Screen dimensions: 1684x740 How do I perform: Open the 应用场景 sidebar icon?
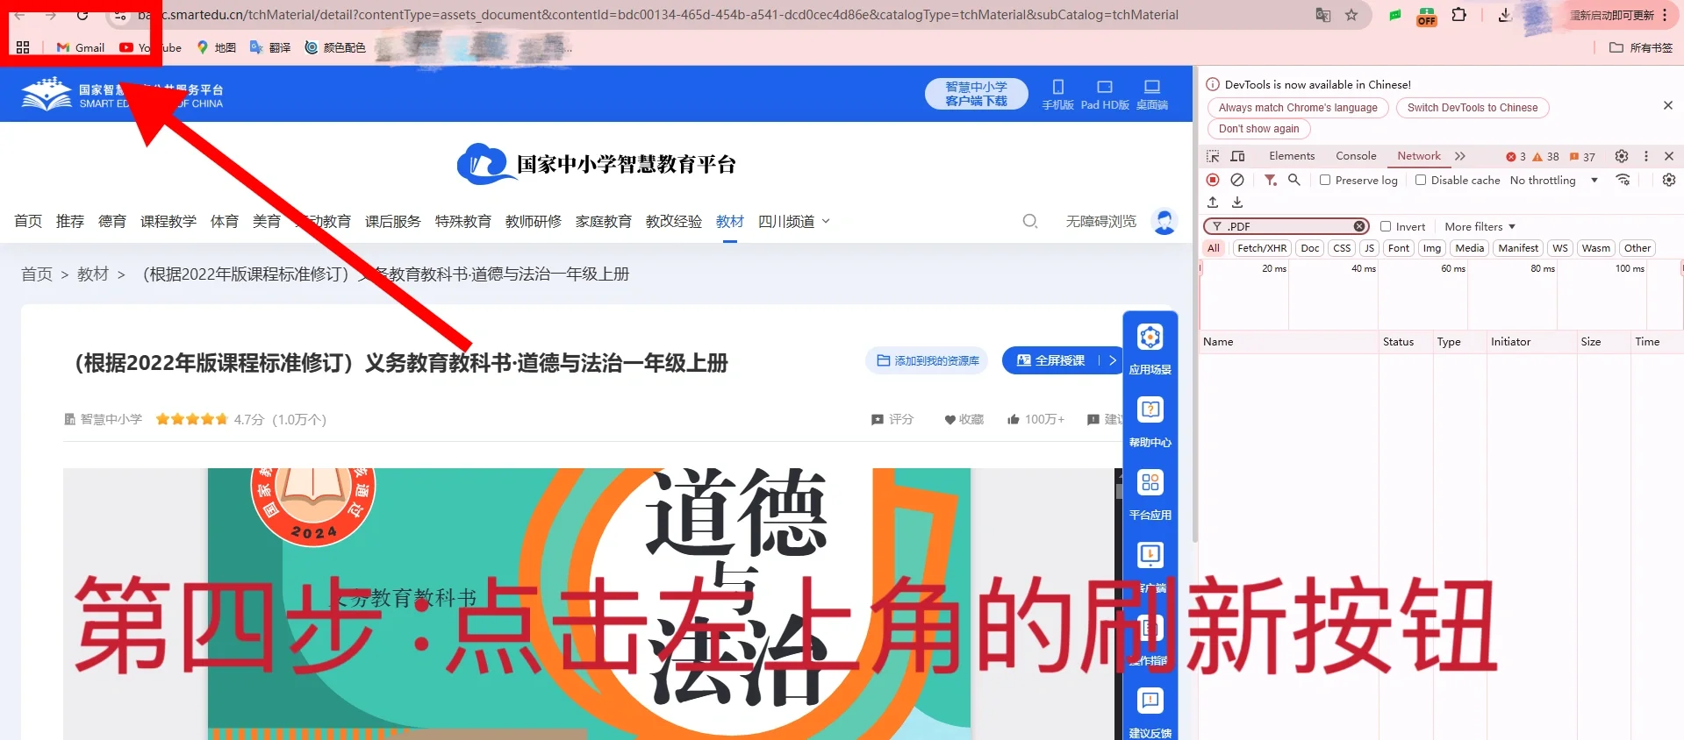pos(1150,349)
